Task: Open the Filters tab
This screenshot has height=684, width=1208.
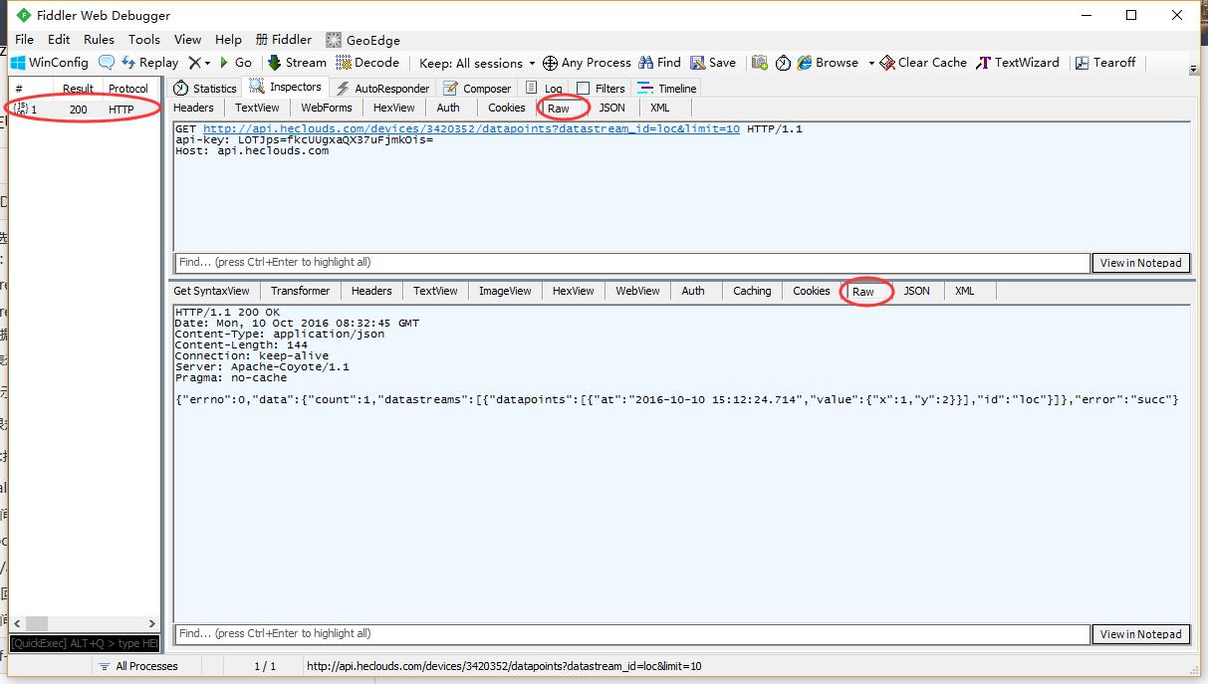Action: [601, 88]
